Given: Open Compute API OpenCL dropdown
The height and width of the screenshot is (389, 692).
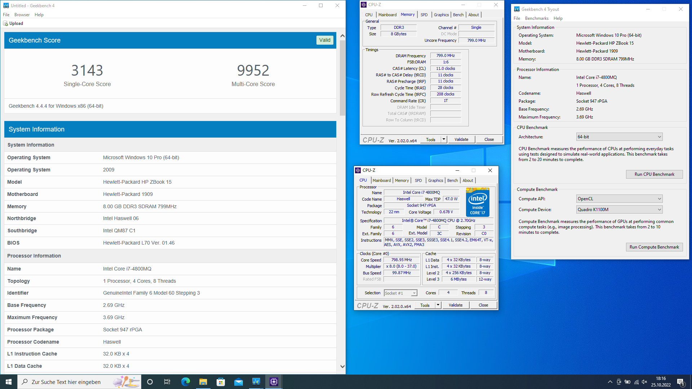Looking at the screenshot, I should (619, 199).
